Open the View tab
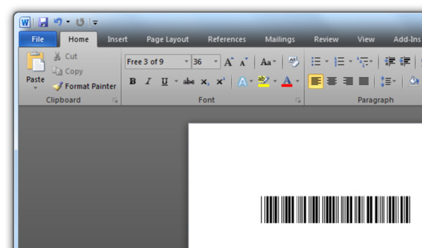The height and width of the screenshot is (248, 422). pos(366,40)
